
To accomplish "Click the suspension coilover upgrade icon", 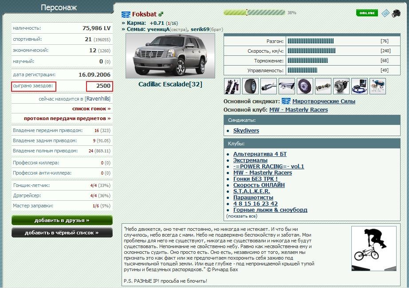I will [x=232, y=86].
